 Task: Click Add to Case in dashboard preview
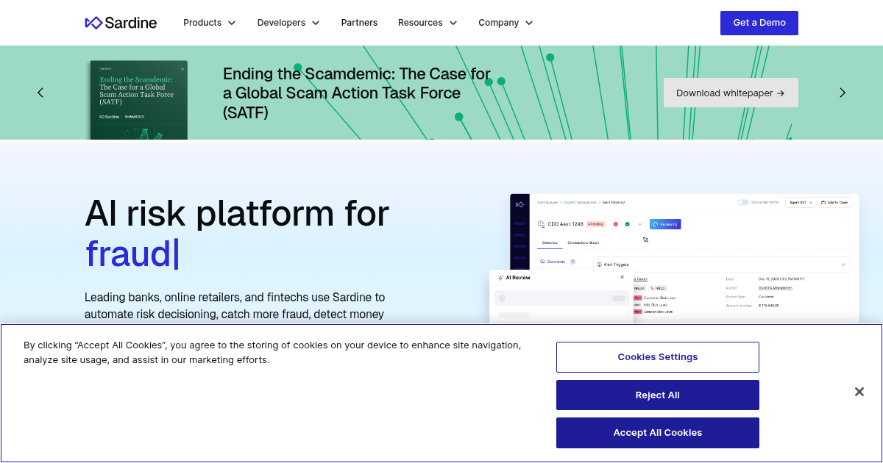pyautogui.click(x=834, y=202)
